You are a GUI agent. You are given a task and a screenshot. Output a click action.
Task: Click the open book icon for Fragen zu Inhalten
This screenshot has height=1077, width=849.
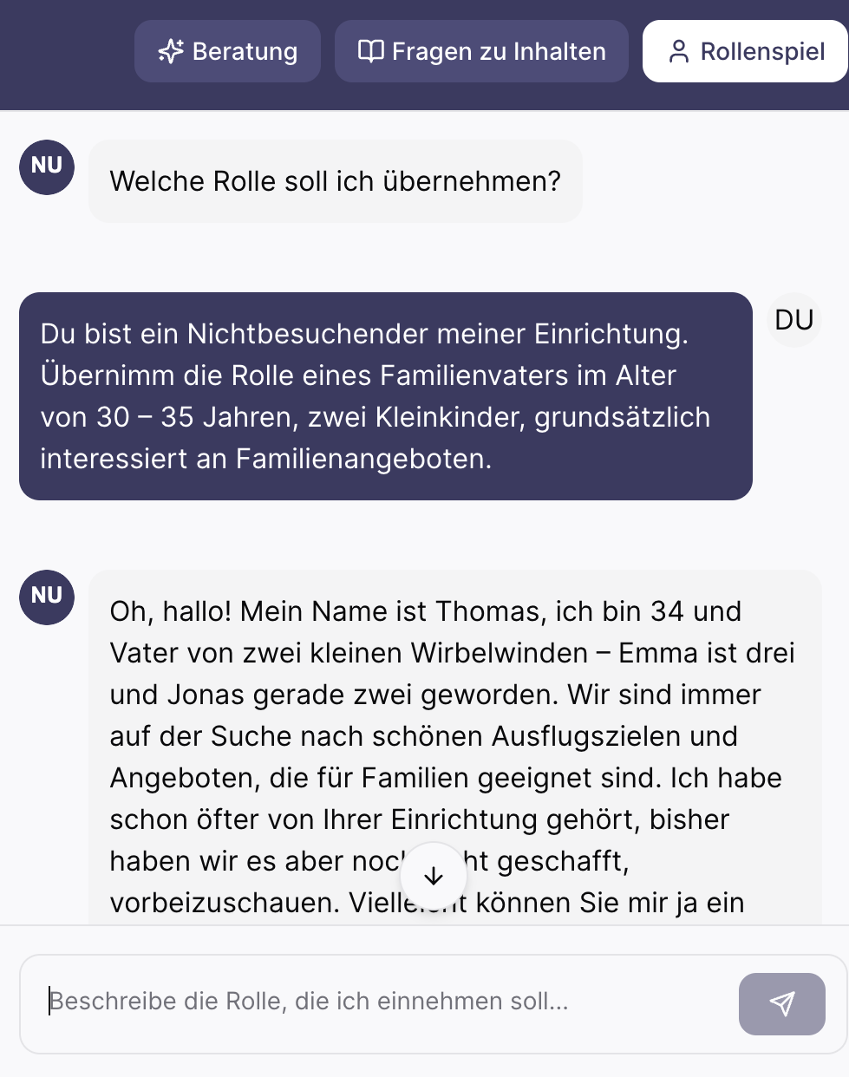tap(371, 51)
